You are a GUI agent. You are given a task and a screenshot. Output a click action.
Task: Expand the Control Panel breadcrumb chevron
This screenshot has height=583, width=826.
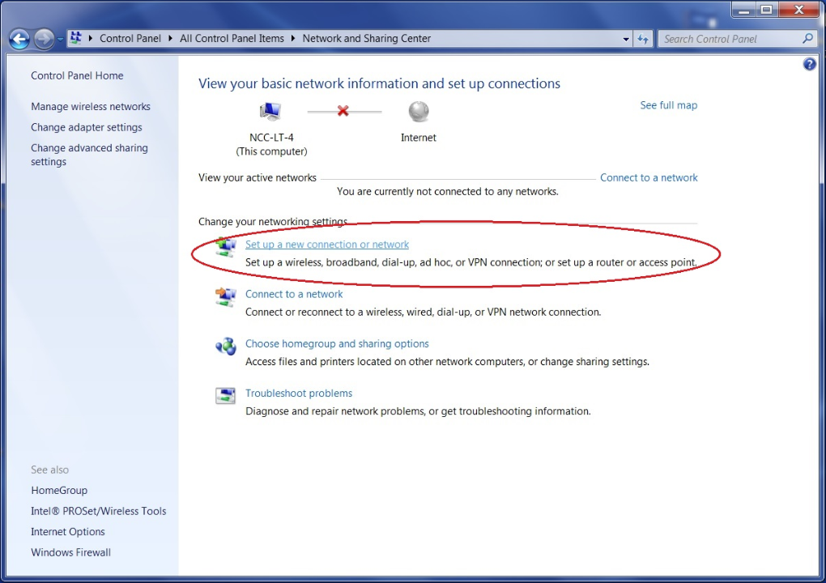[168, 38]
